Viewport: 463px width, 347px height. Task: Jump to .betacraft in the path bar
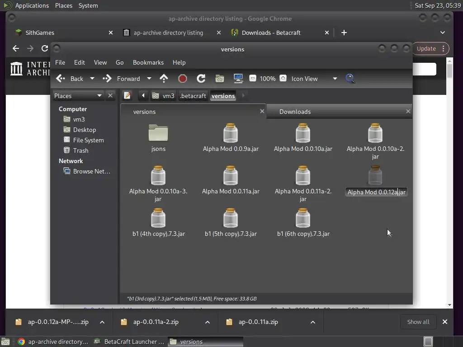tap(193, 96)
